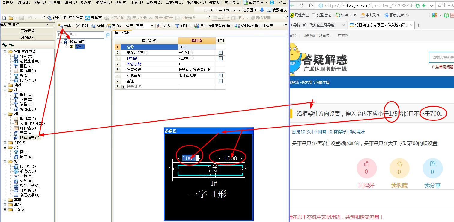Click the expand-all plus icon in navigator
The width and height of the screenshot is (454, 222).
4,45
